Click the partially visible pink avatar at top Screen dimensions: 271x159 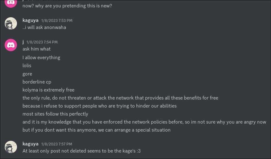coord(11,3)
